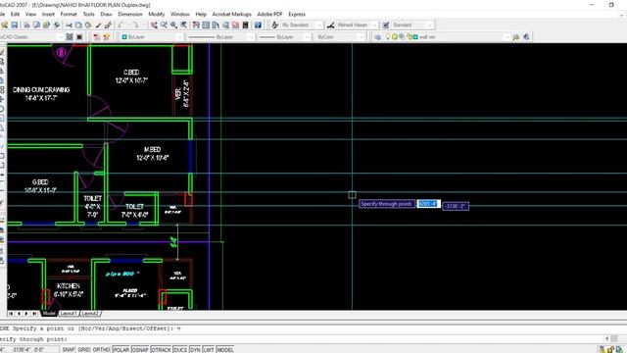Click the Help question mark icon
627x353 pixels.
pyautogui.click(x=258, y=25)
